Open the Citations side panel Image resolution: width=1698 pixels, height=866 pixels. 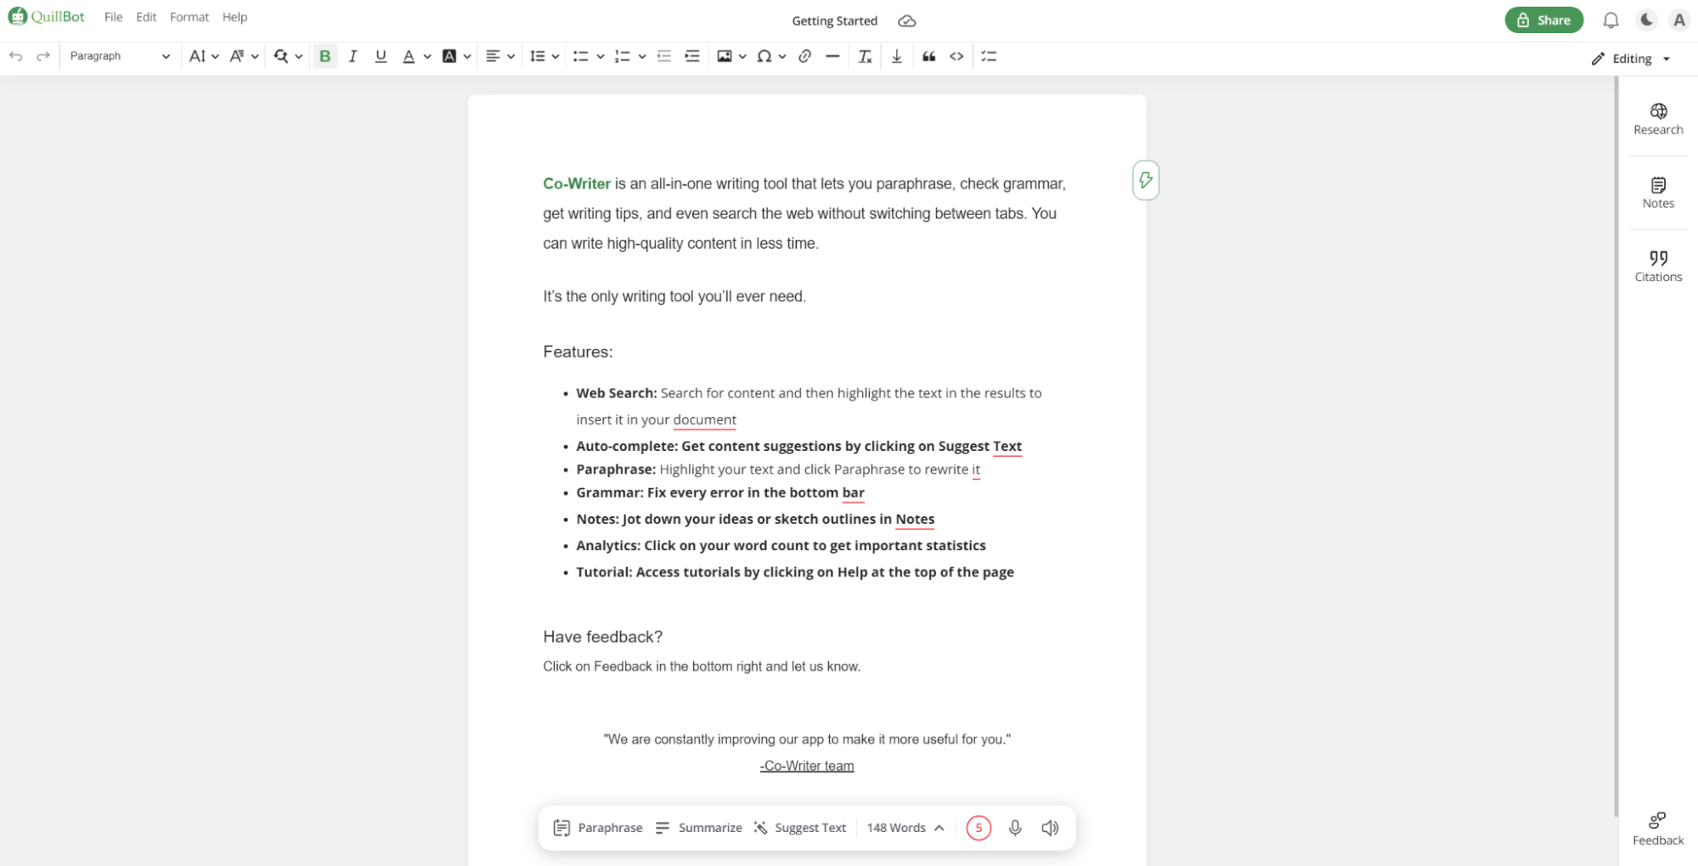coord(1658,266)
